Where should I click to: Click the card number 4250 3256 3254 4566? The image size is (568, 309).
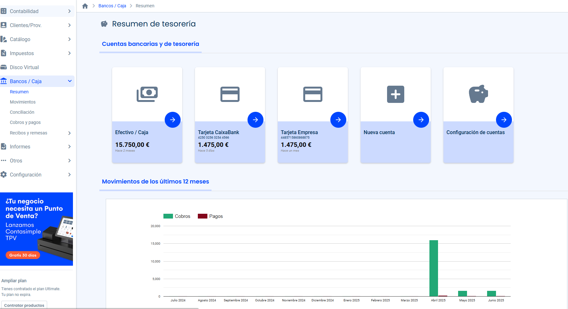[213, 138]
